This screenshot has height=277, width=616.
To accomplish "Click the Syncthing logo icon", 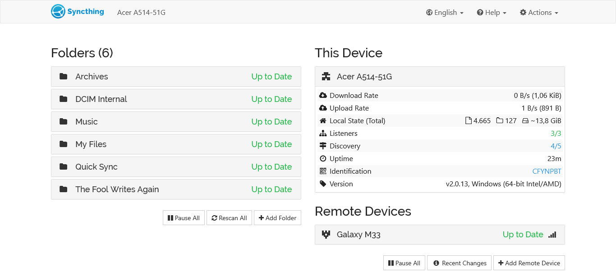I will (x=57, y=11).
